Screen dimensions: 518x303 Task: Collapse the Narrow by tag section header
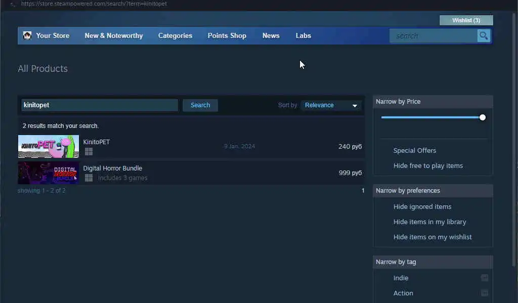coord(433,262)
